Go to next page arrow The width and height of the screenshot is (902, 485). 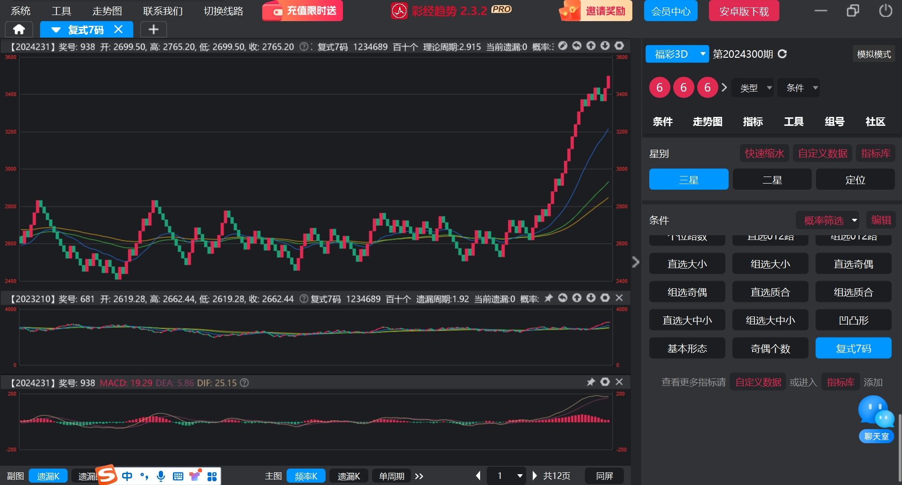[534, 476]
